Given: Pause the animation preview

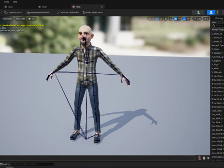Looking at the screenshot, I should pyautogui.click(x=204, y=158).
